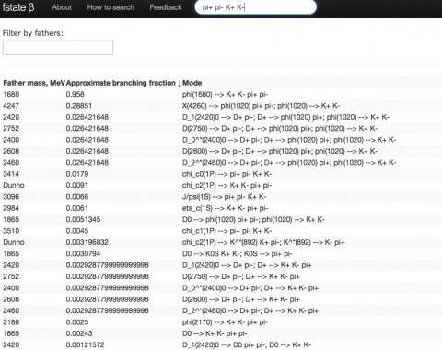Screen dimensions: 442x350
Task: Click father mass value 3414
Action: click(x=11, y=174)
